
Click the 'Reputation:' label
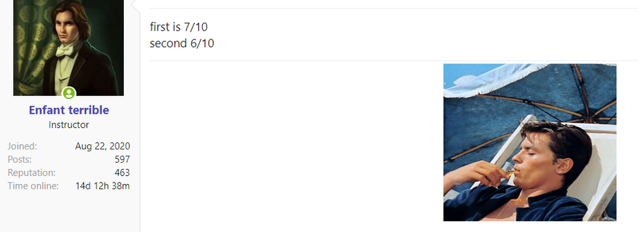[31, 173]
